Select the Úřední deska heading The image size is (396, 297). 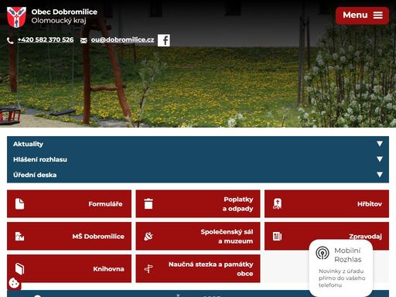(x=35, y=175)
